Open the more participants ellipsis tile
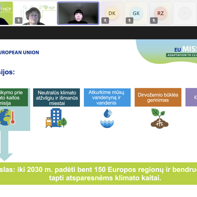This screenshot has height=197, width=197. tap(185, 13)
